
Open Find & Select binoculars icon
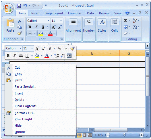tap(135, 27)
